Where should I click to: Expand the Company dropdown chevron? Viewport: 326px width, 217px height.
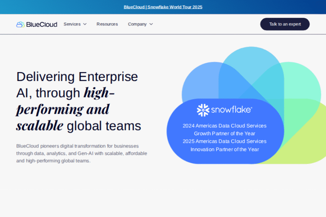(151, 24)
